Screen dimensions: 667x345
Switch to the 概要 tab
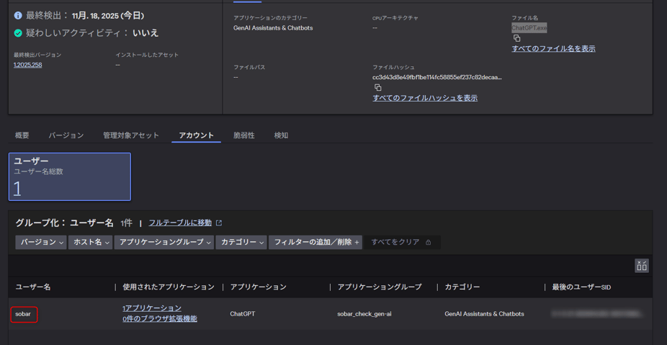pyautogui.click(x=22, y=135)
